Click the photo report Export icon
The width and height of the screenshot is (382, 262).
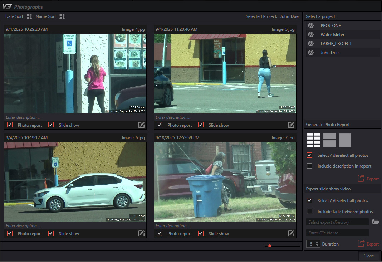[361, 178]
